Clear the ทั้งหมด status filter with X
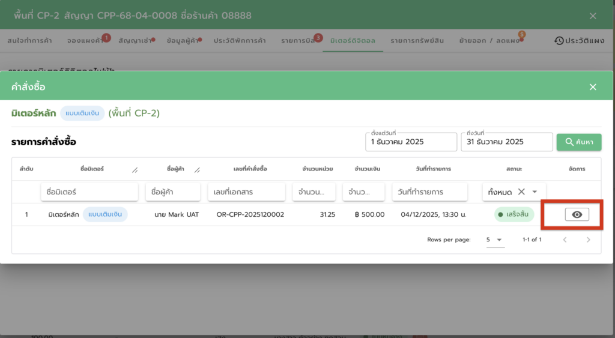615x338 pixels. point(521,192)
